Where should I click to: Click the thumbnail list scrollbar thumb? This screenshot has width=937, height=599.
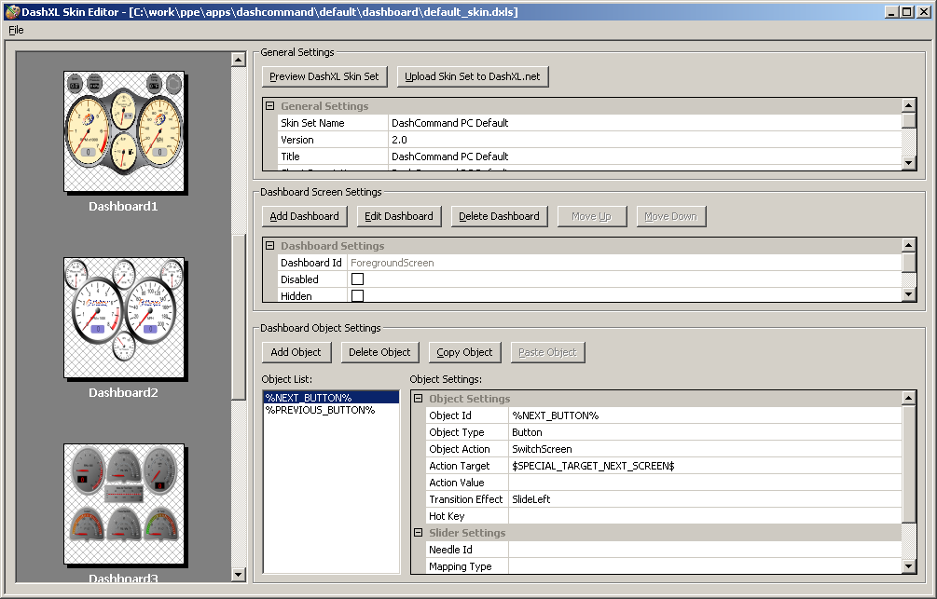[239, 317]
